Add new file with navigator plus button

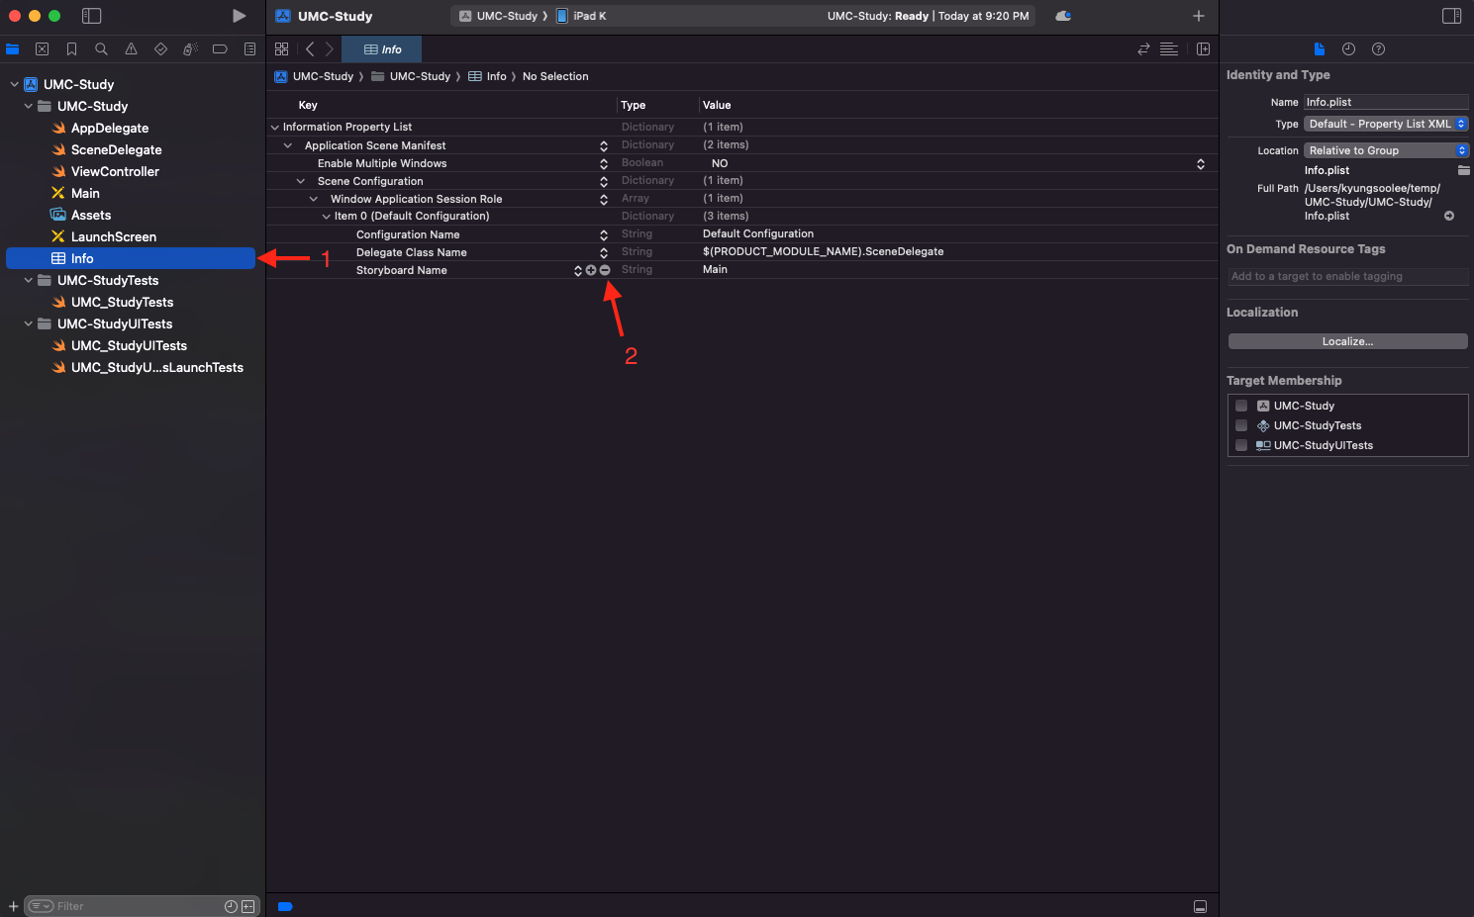coord(13,906)
